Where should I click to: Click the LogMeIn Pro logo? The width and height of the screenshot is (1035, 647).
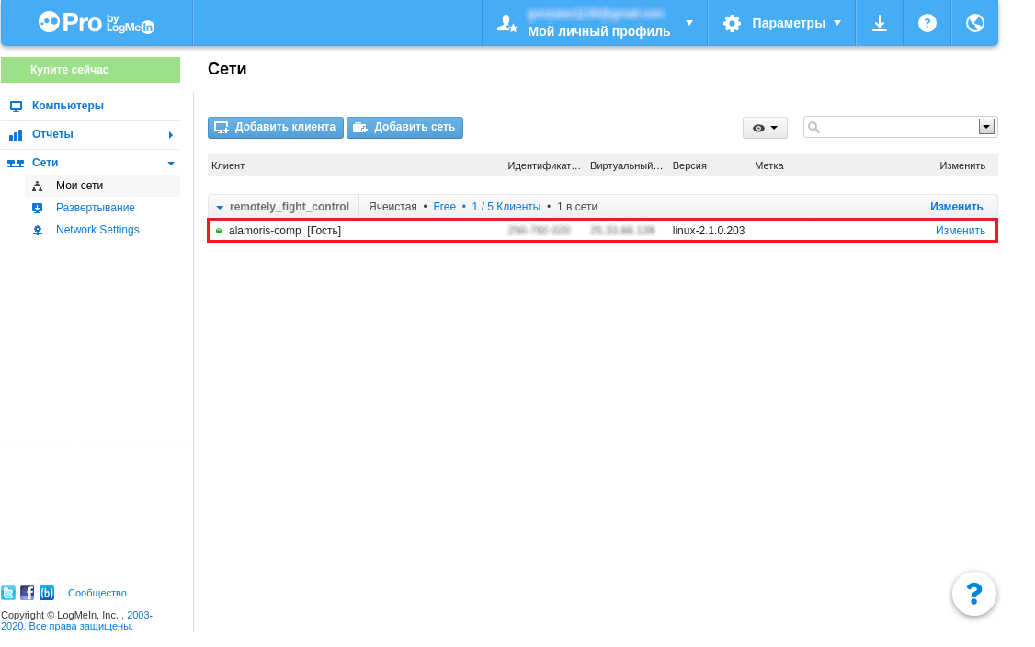click(97, 23)
